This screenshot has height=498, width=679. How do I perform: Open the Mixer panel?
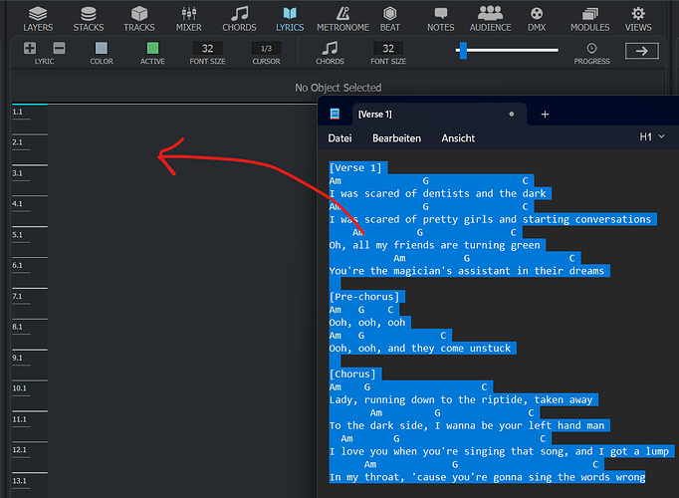pyautogui.click(x=189, y=19)
